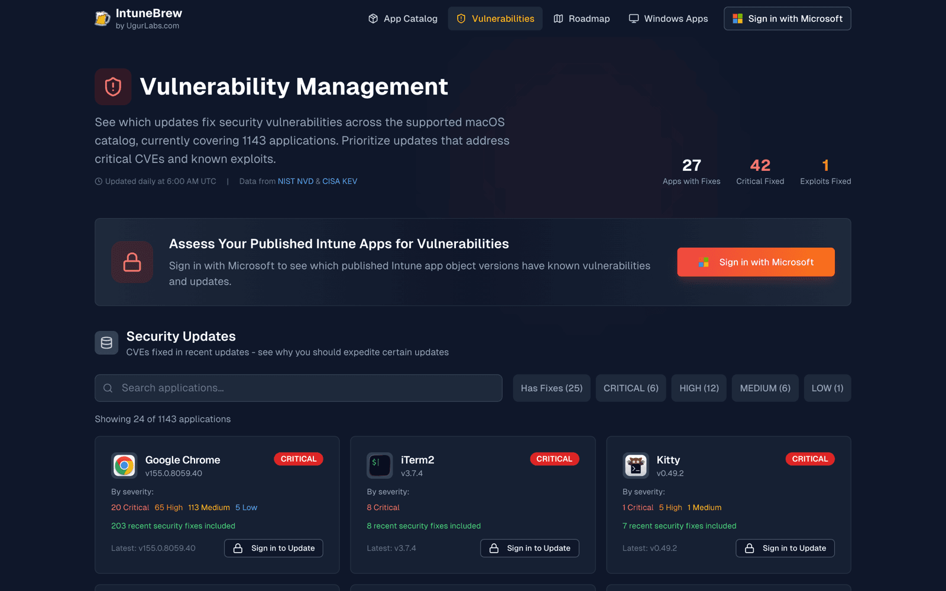Click 'Latest: v155.0.8059.40' on Chrome card
This screenshot has height=591, width=946.
153,548
